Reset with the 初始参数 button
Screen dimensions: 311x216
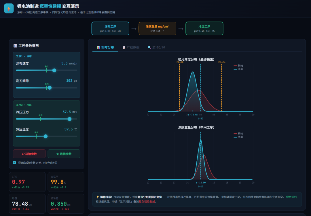click(29, 154)
